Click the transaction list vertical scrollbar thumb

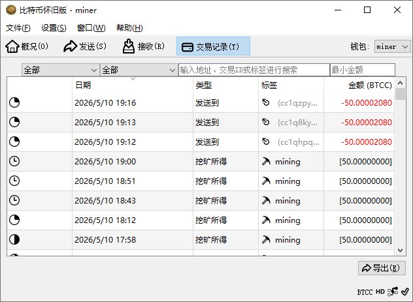tap(400, 94)
